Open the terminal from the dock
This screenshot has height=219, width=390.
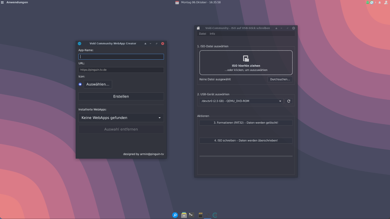[192, 215]
